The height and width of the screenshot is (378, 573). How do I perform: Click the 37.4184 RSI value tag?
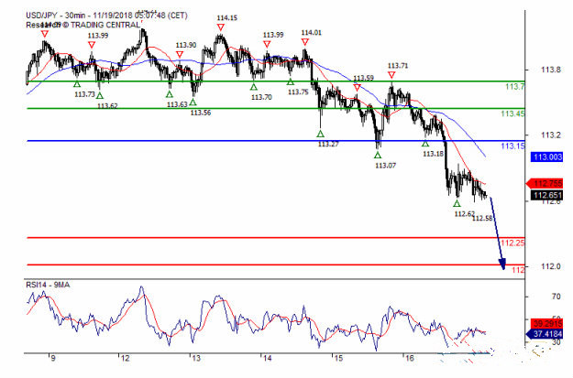546,335
